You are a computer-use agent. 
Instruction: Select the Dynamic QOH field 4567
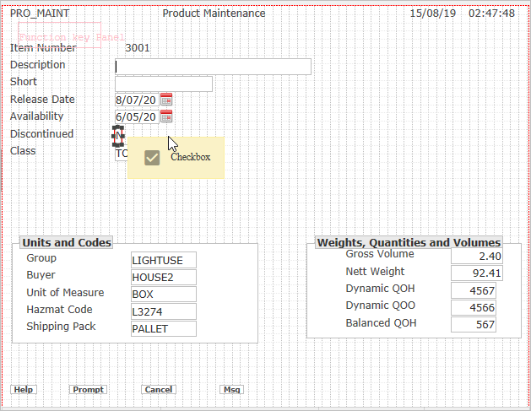coord(474,290)
